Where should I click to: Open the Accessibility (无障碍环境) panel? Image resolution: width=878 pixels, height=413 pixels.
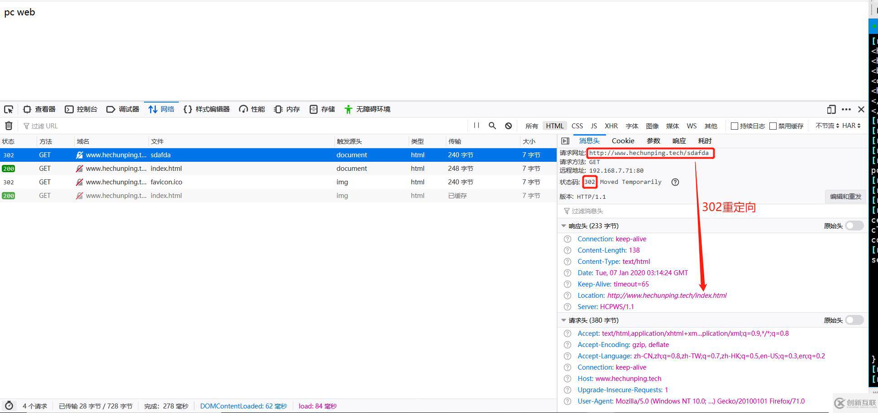[x=367, y=109]
